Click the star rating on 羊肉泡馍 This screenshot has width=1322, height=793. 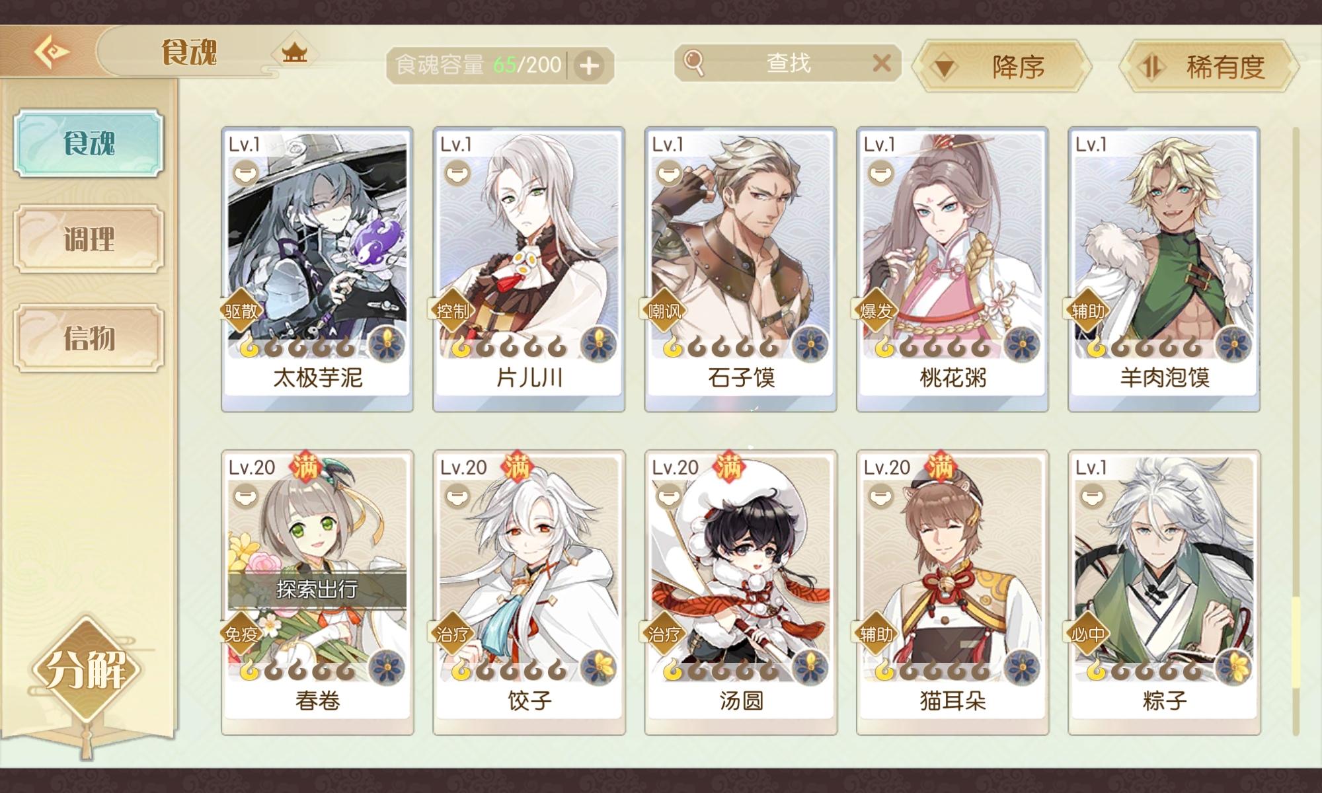(1145, 346)
